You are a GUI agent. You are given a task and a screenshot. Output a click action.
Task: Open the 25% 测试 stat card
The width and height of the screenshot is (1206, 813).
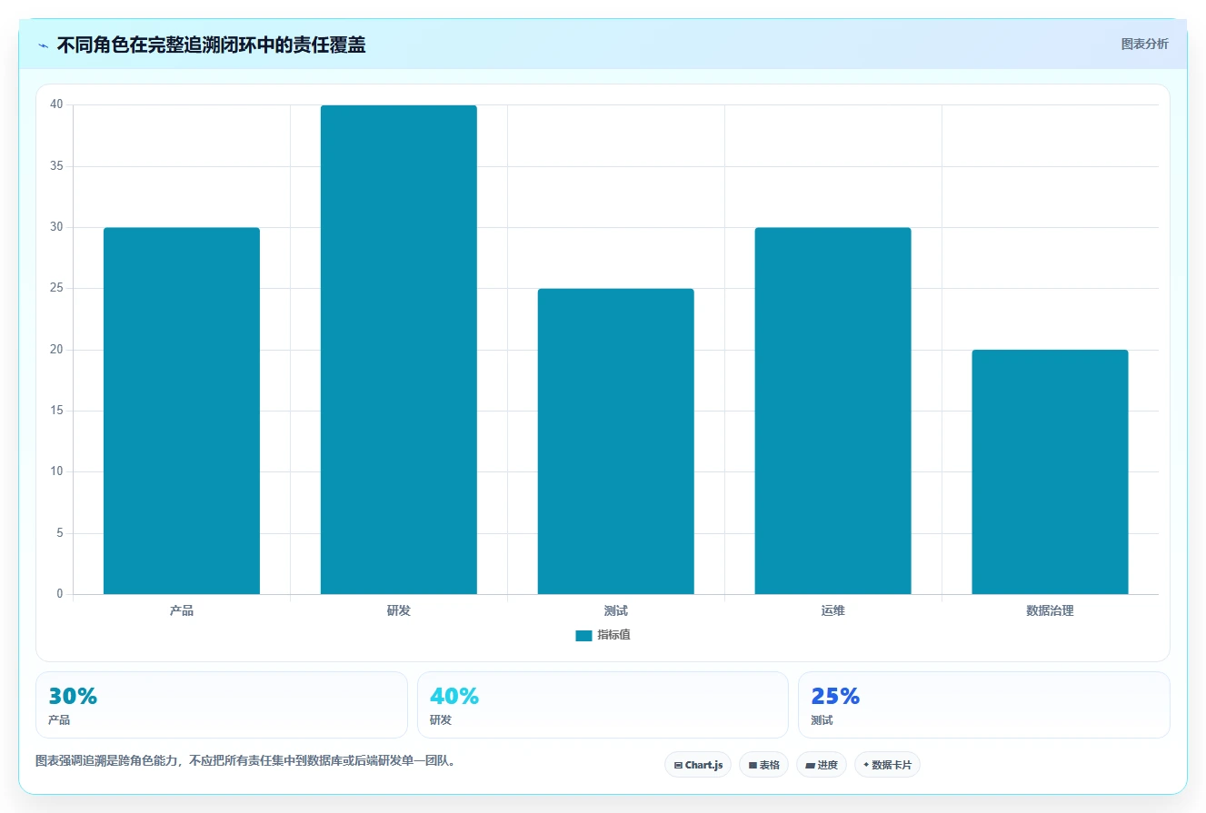click(x=984, y=705)
